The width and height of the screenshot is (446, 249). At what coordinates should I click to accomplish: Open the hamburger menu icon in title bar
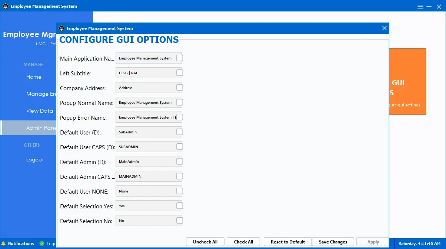[x=420, y=7]
